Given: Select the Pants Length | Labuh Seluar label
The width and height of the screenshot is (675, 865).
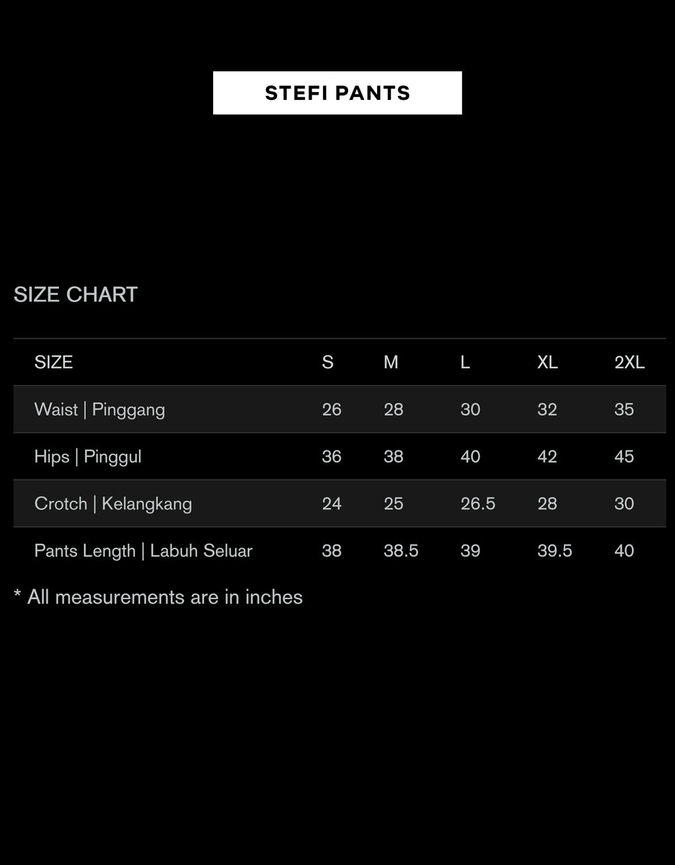Looking at the screenshot, I should click(144, 551).
